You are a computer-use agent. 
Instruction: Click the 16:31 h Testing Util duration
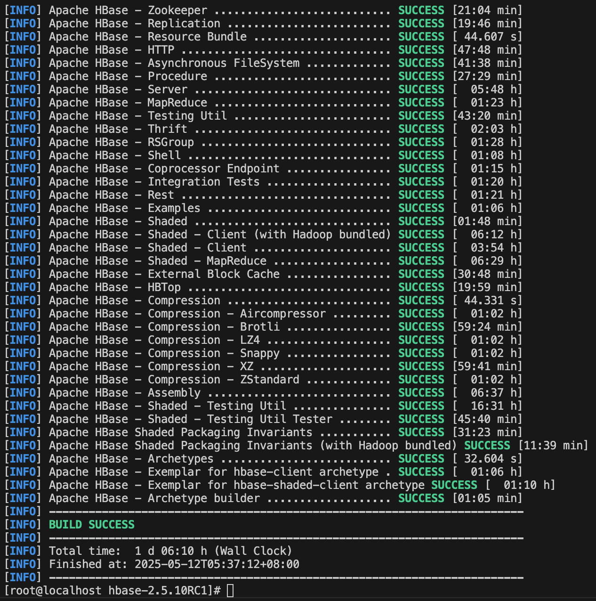487,406
